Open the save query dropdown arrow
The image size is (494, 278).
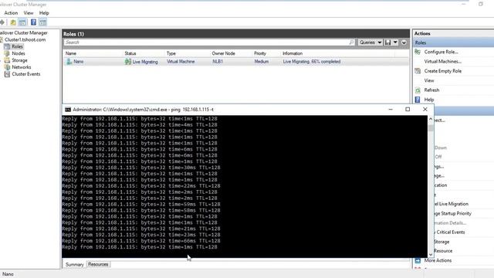tap(395, 42)
